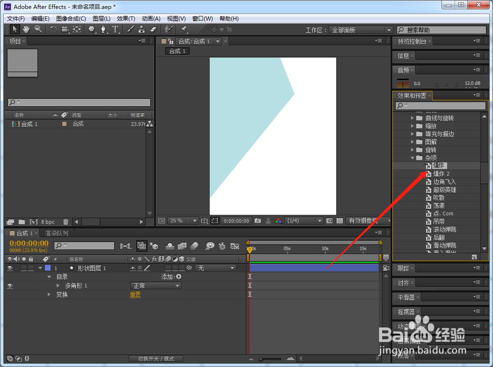The image size is (493, 367).
Task: Toggle auto-keyframe stopwatch icon in timeline
Action: pos(222,246)
